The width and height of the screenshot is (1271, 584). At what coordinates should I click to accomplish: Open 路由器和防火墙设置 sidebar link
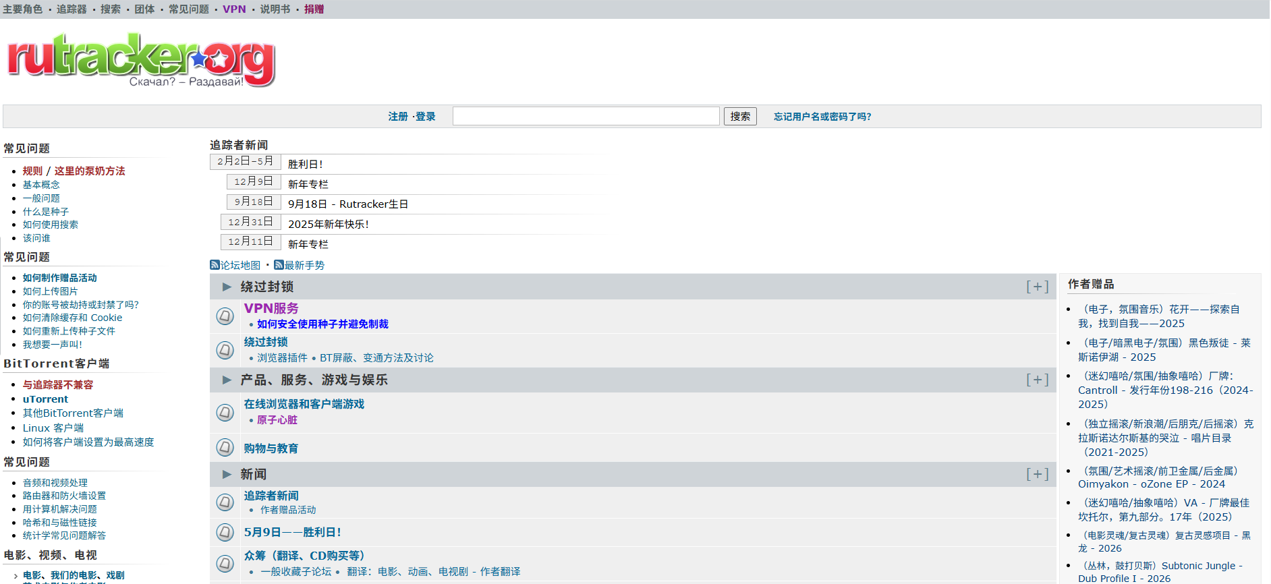[x=64, y=496]
